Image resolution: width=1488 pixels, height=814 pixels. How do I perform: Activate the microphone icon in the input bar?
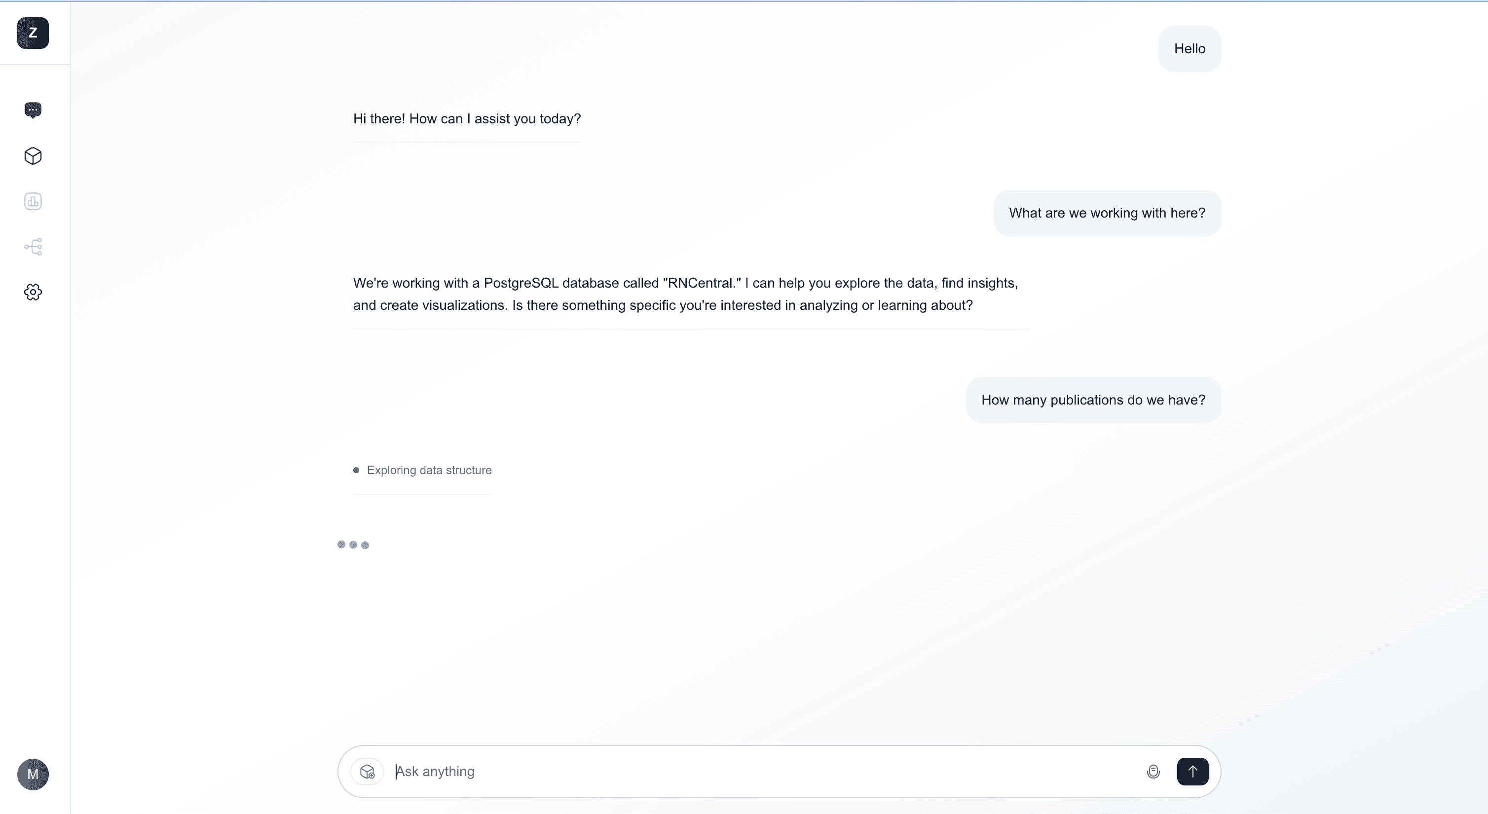coord(1153,771)
